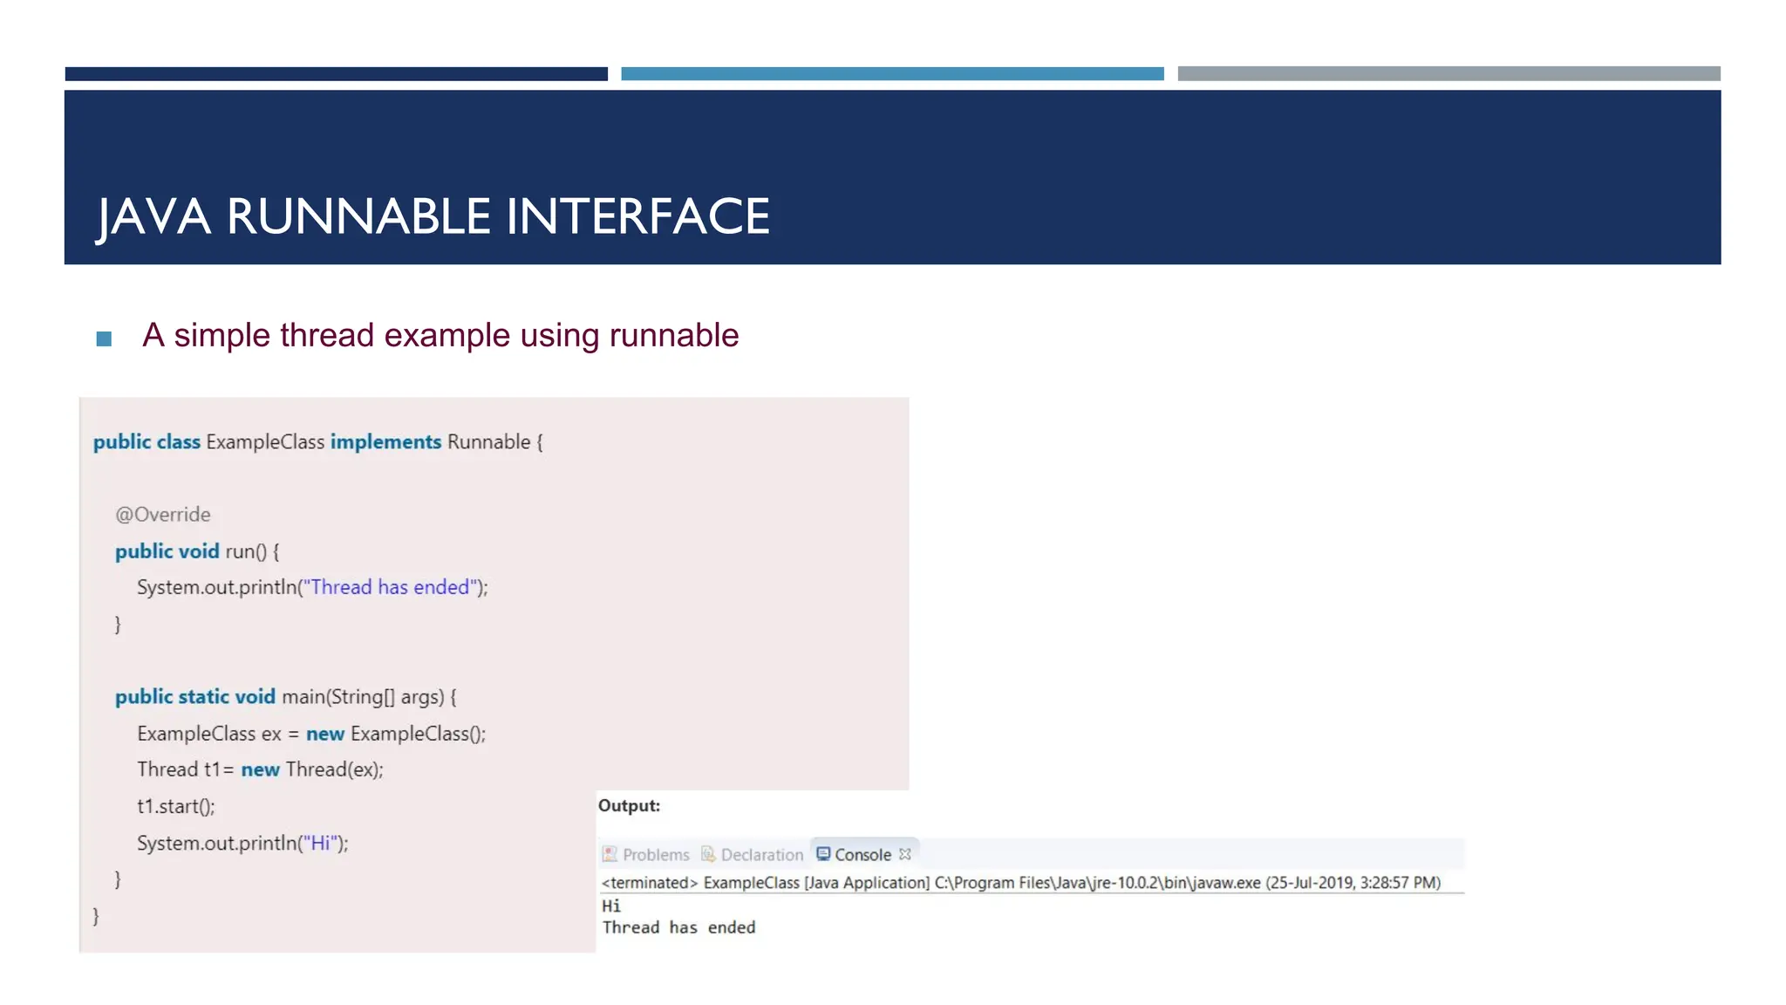Viewport: 1786px width, 1005px height.
Task: Click the 'Output:' label
Action: click(x=629, y=806)
